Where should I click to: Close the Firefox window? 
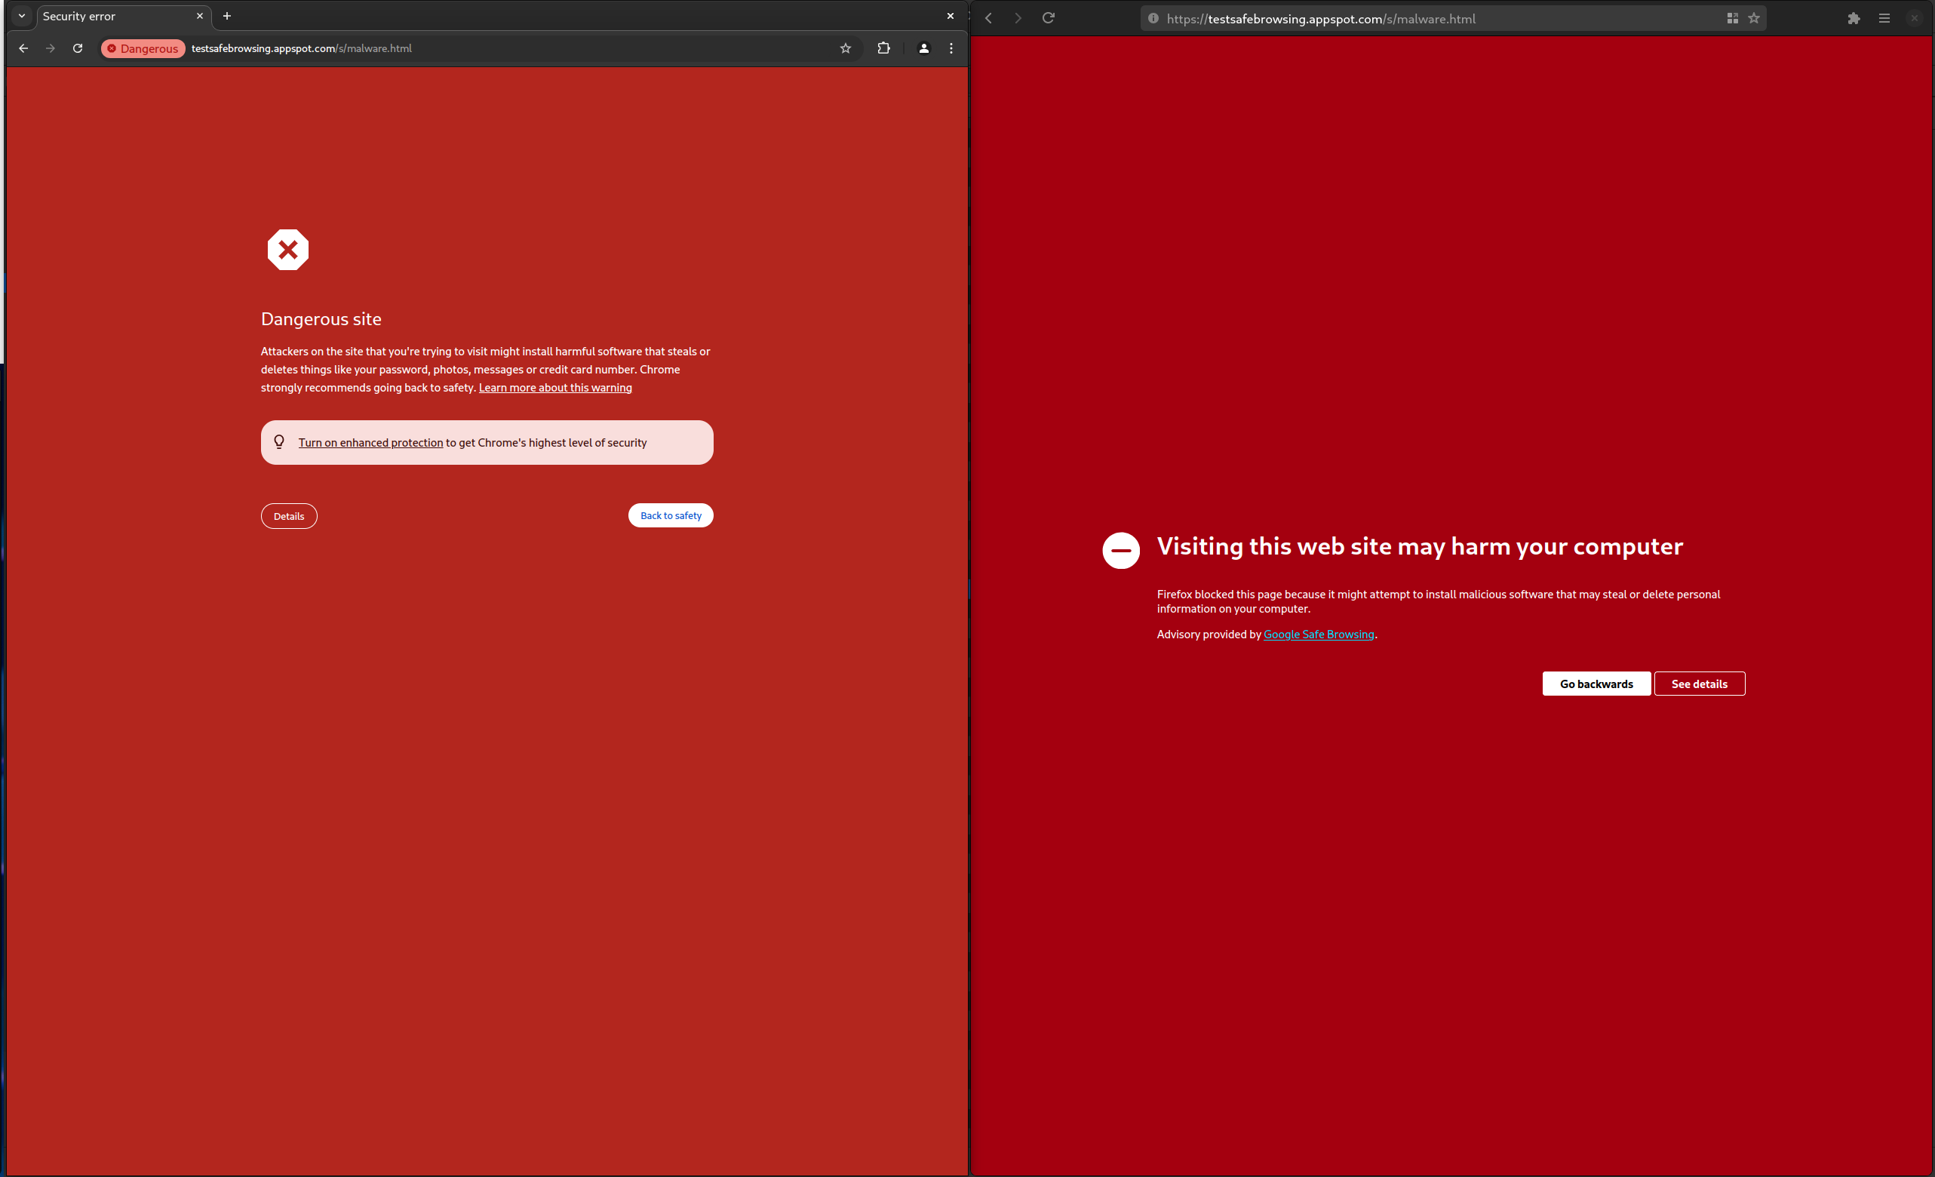click(1915, 18)
